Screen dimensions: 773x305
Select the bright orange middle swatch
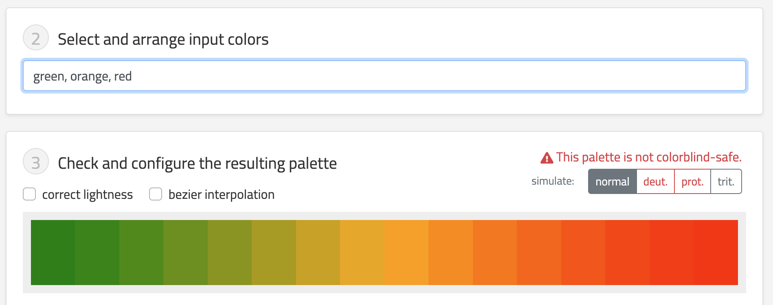[x=406, y=252]
